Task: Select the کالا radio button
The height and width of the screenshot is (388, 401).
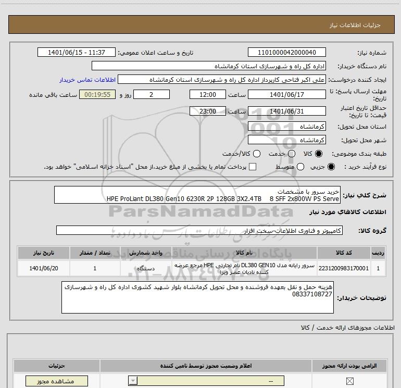Action: point(319,154)
